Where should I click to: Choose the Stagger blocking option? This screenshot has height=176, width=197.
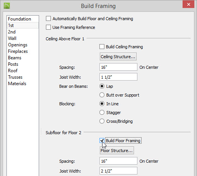pos(102,113)
